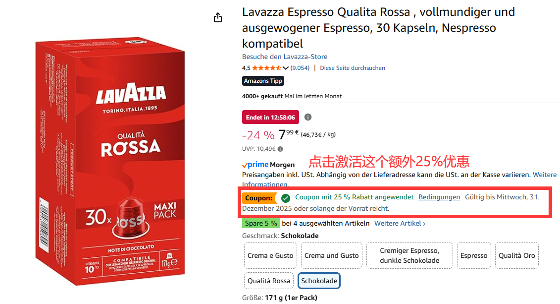This screenshot has width=560, height=304.
Task: Click the Amazons Tipp badge
Action: (263, 81)
